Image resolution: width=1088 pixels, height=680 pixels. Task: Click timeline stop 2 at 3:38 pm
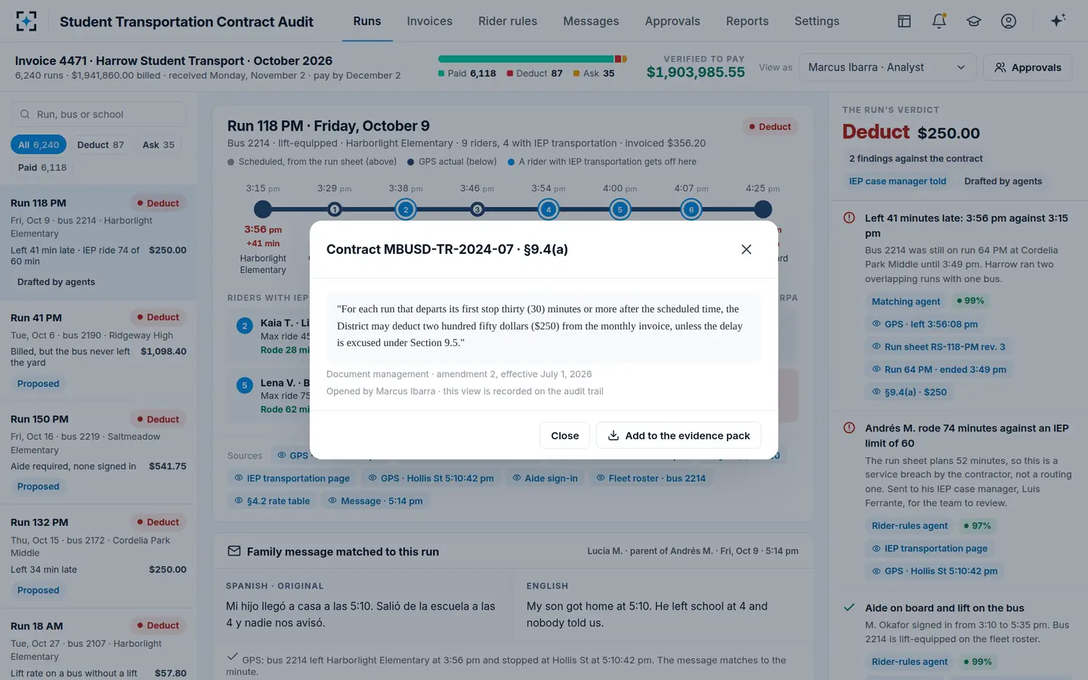pyautogui.click(x=406, y=209)
